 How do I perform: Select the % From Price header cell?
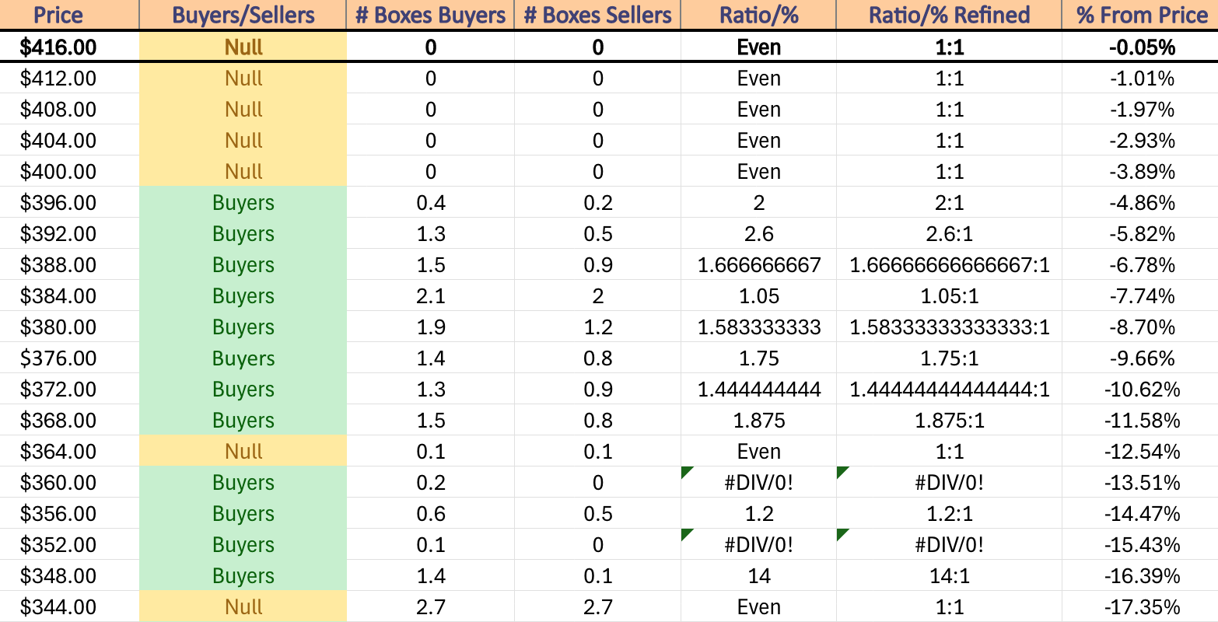tap(1140, 15)
